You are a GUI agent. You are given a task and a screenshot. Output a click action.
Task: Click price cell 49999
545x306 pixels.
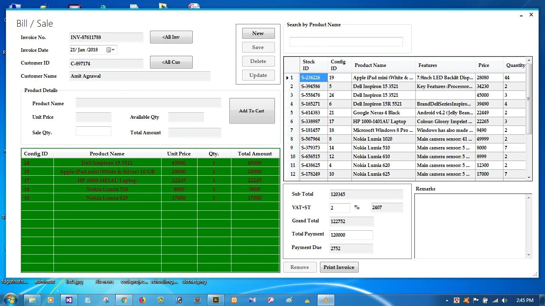[489, 139]
